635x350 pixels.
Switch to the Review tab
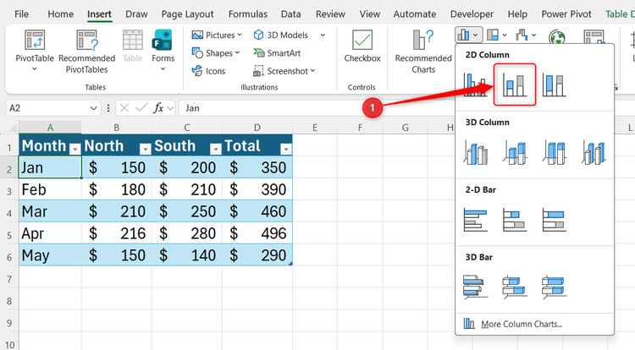point(330,14)
